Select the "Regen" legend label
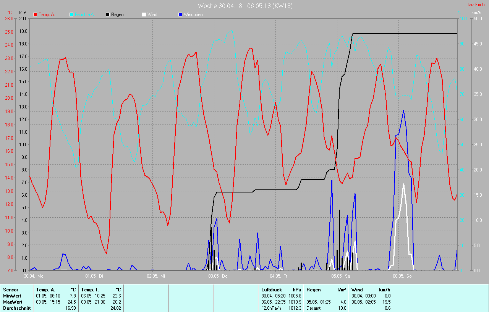Screen dimensions: 489x312 coord(117,15)
